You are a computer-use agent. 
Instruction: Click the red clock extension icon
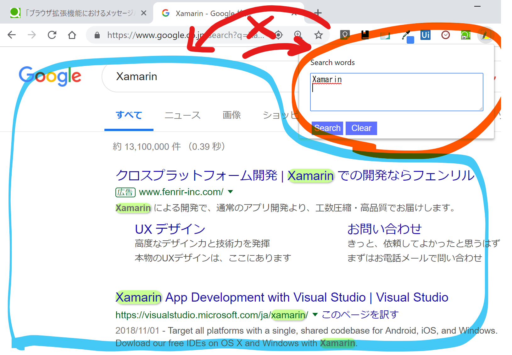tap(445, 35)
